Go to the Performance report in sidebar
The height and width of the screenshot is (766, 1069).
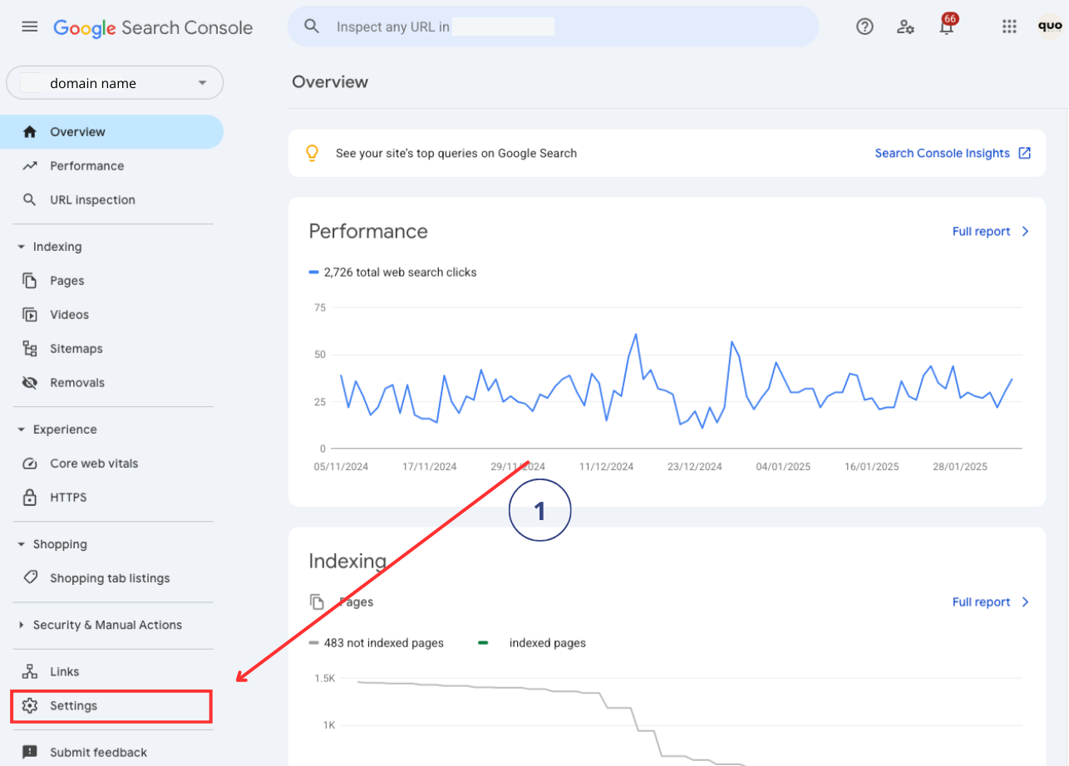[x=86, y=166]
